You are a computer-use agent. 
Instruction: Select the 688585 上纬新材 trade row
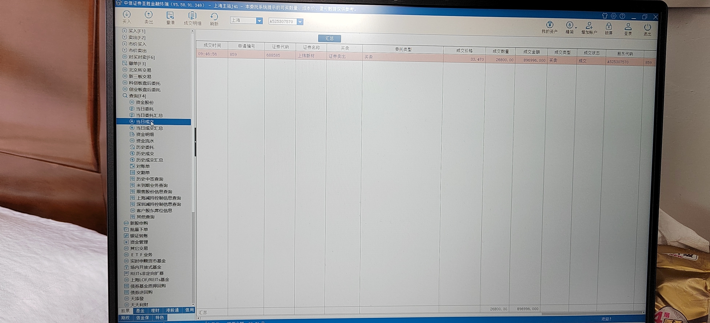[426, 58]
